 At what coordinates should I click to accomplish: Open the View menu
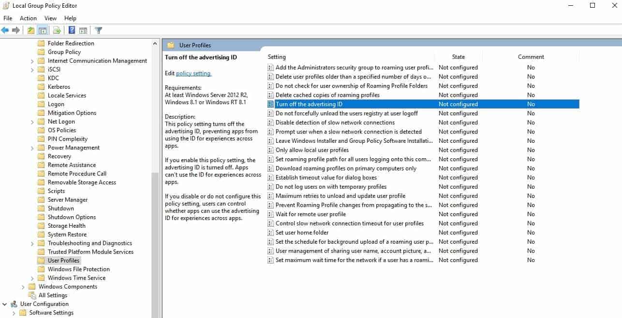50,18
